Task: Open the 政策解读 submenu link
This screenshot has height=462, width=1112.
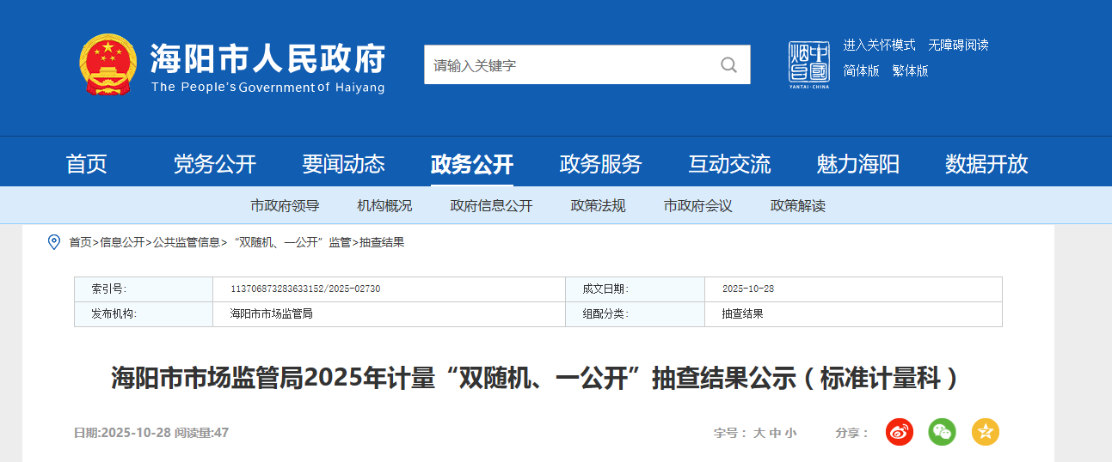Action: click(798, 206)
